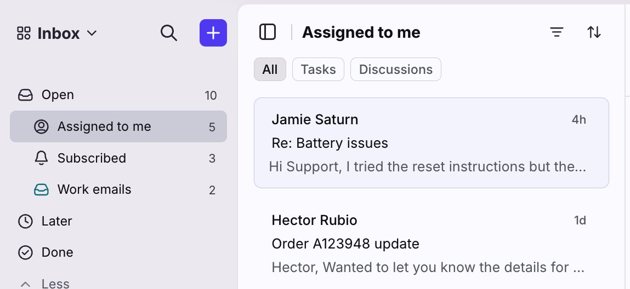This screenshot has width=630, height=289.
Task: Switch to the Discussions tab
Action: (396, 70)
